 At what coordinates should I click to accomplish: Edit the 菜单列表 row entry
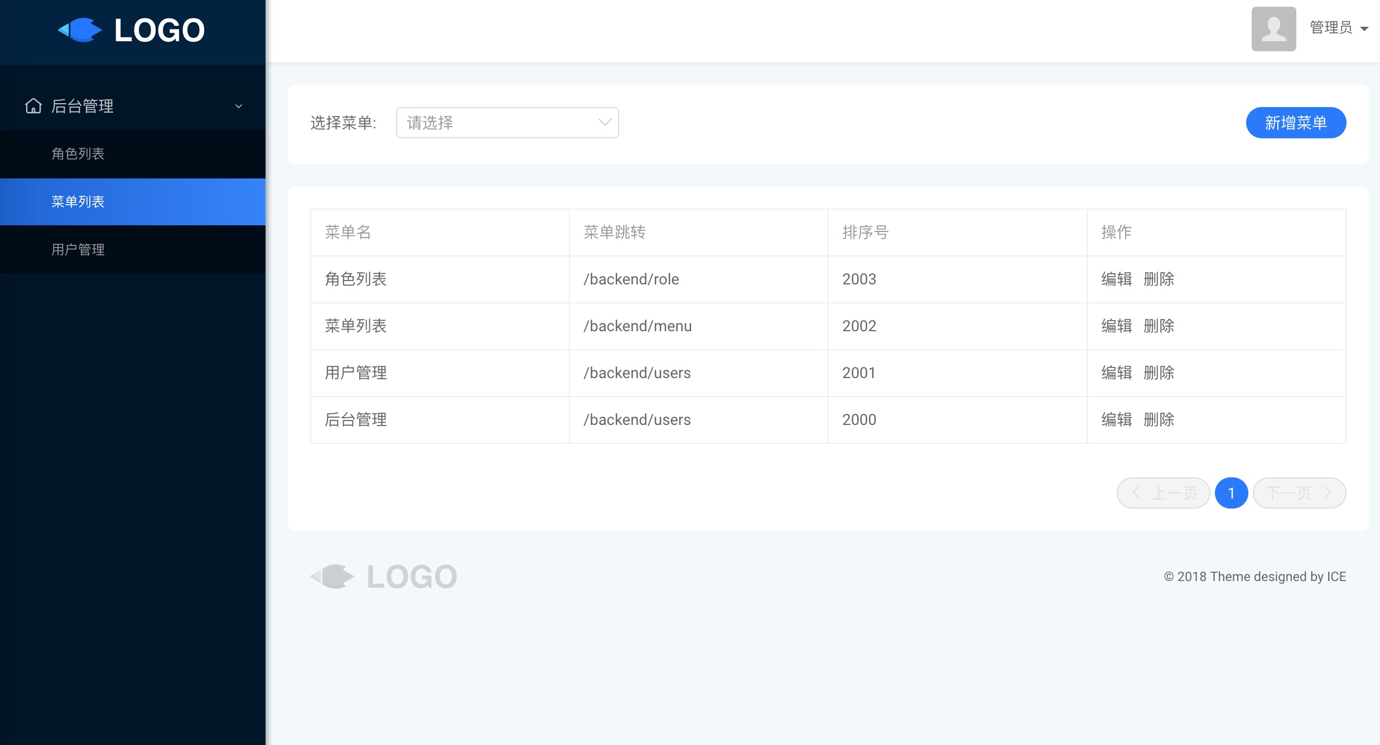click(x=1116, y=326)
